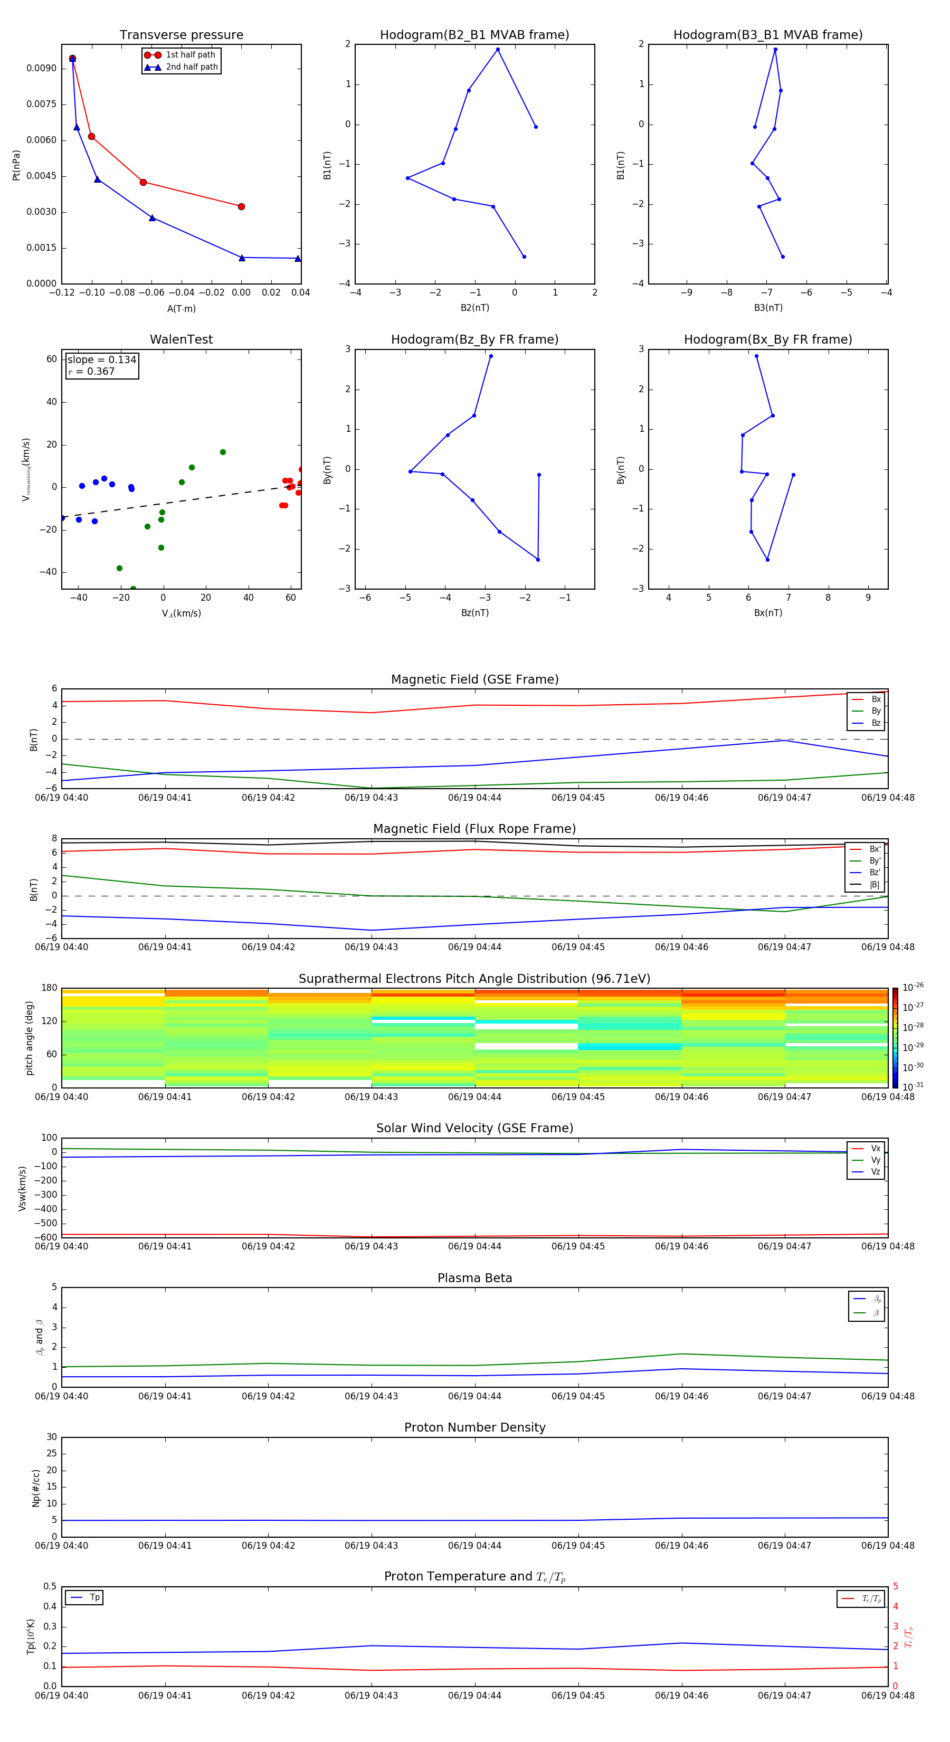Click the 'VA(km/s)' x-axis label
Image resolution: width=950 pixels, height=1742 pixels.
click(x=181, y=613)
